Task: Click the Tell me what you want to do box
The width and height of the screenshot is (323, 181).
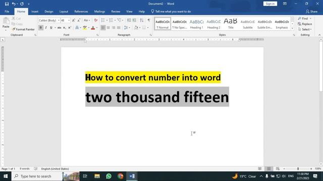Action: click(171, 12)
